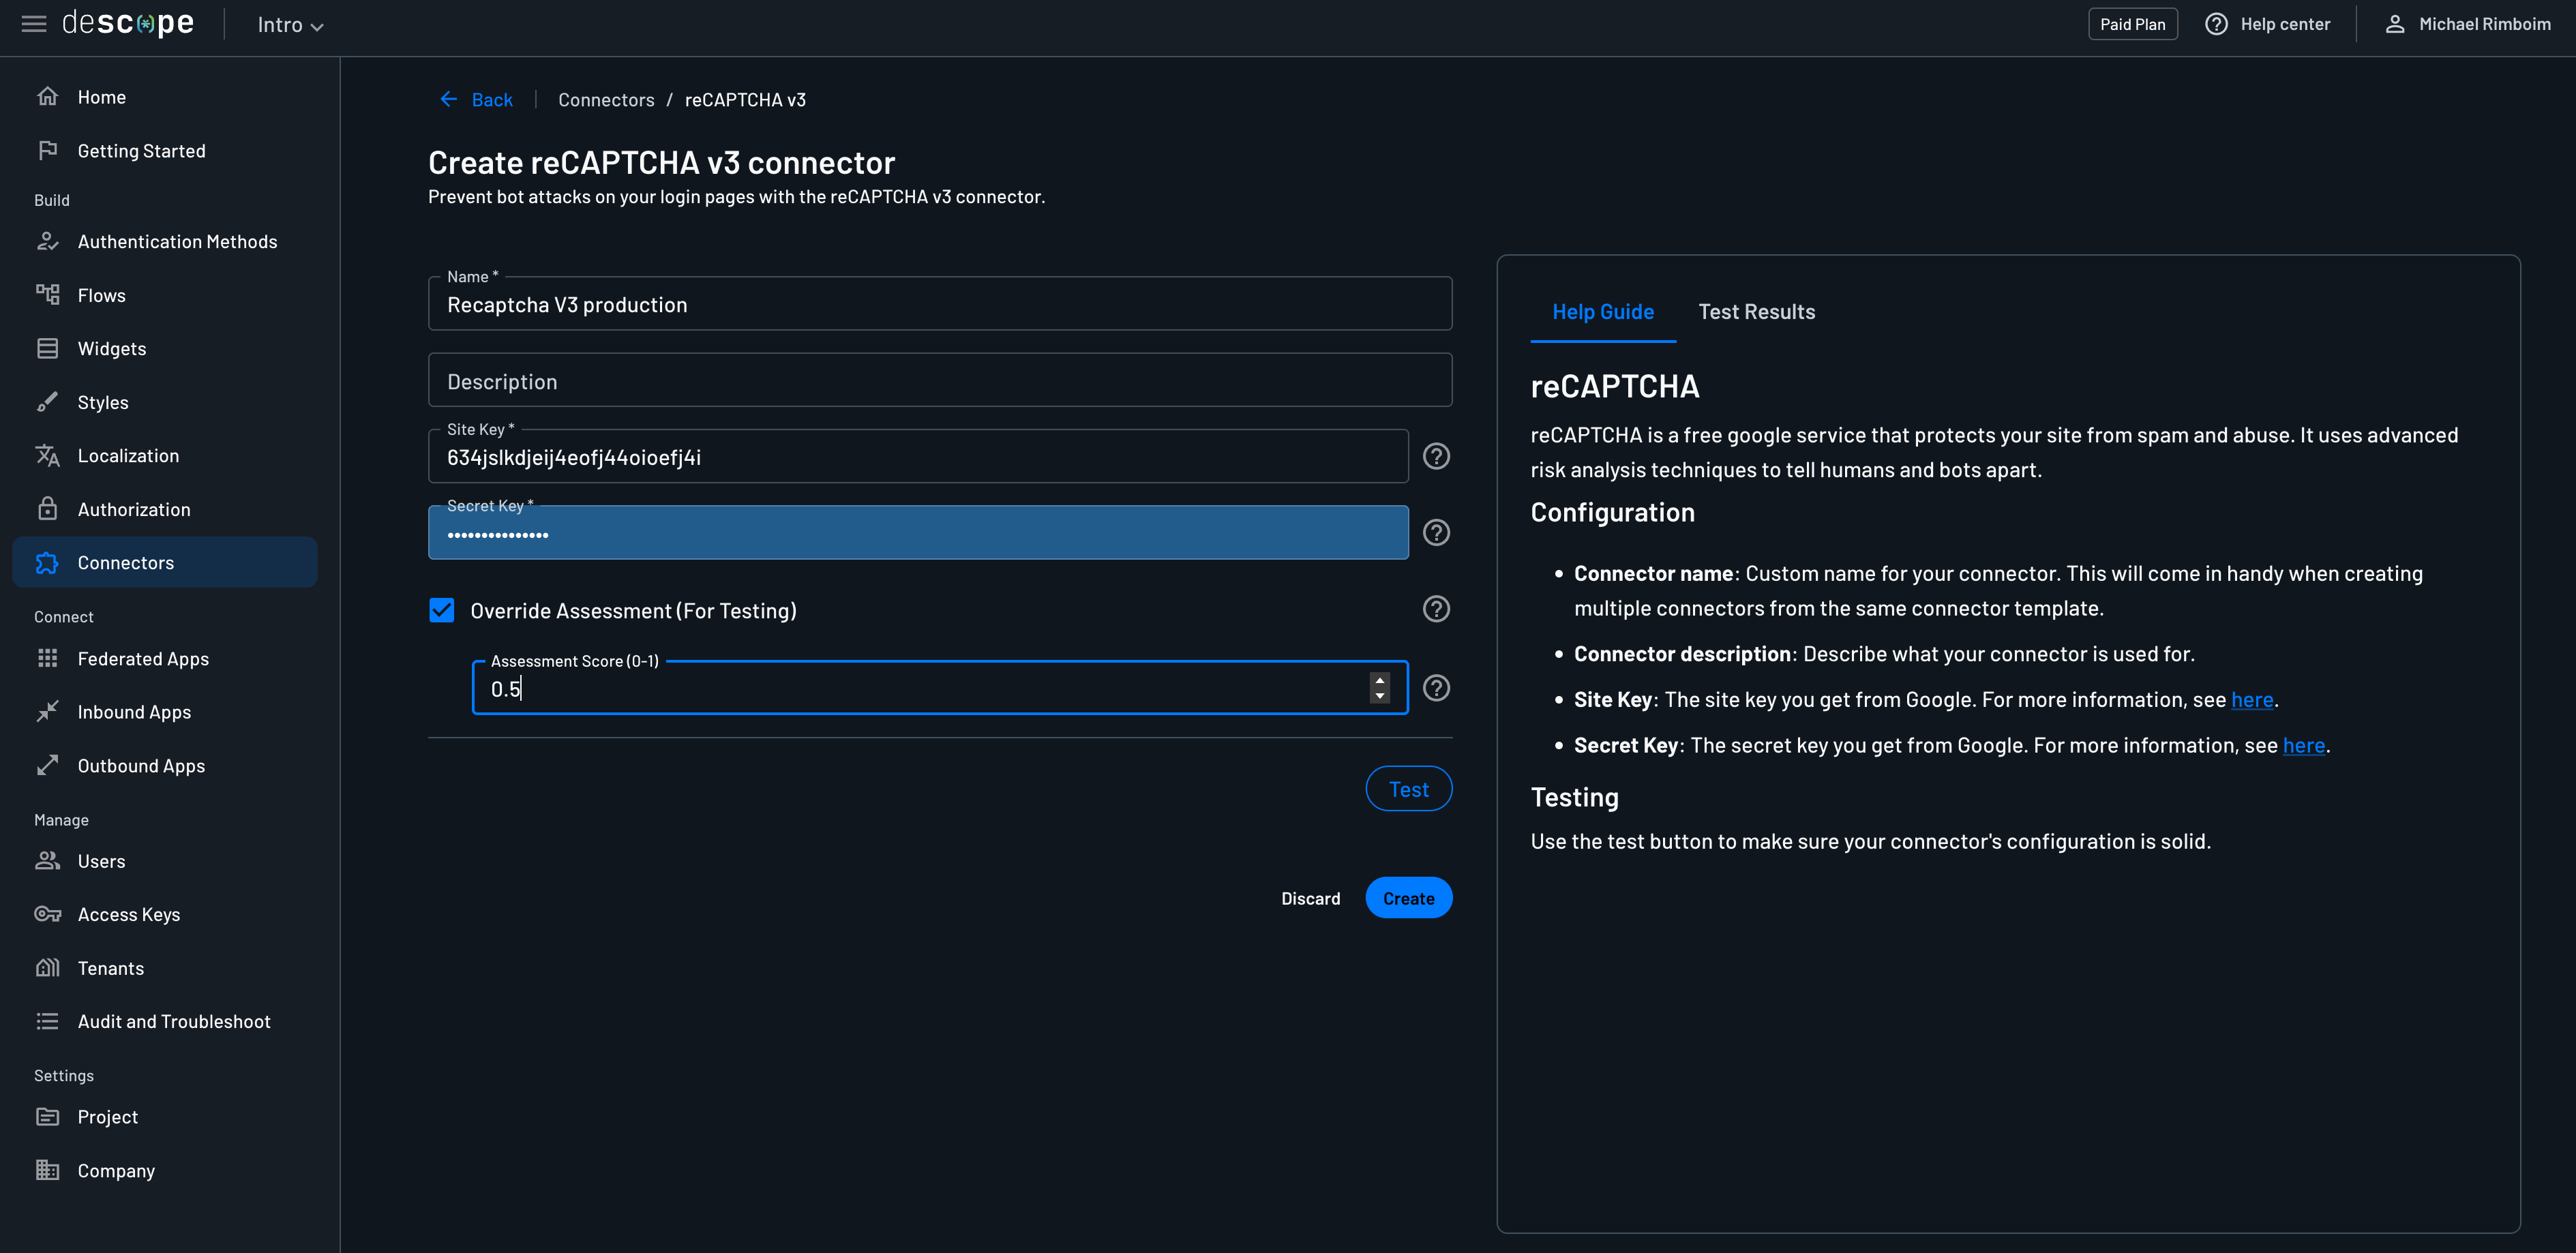Click the Users people icon
The width and height of the screenshot is (2576, 1253).
pyautogui.click(x=47, y=861)
